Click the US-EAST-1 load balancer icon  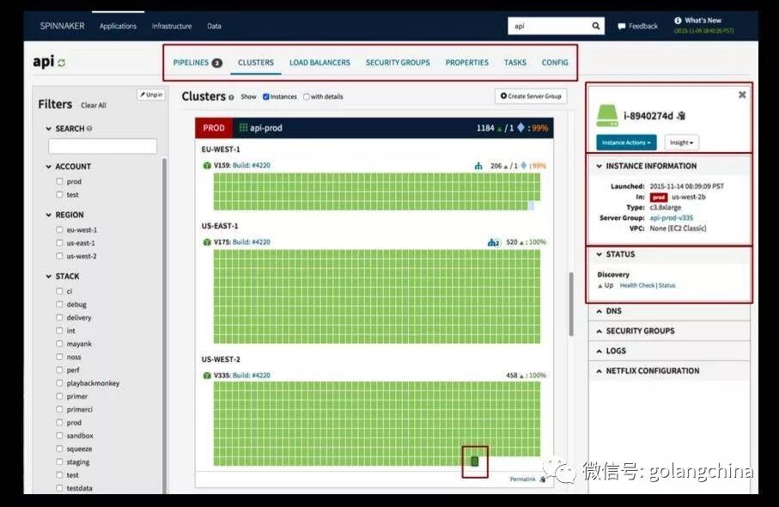point(494,242)
